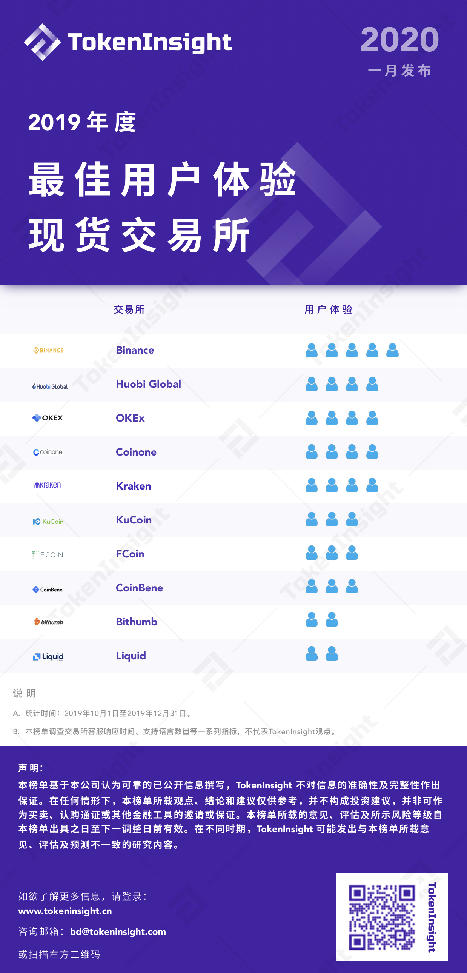Viewport: 467px width, 973px height.
Task: Click the 最佳用户体验 title
Action: 162,179
